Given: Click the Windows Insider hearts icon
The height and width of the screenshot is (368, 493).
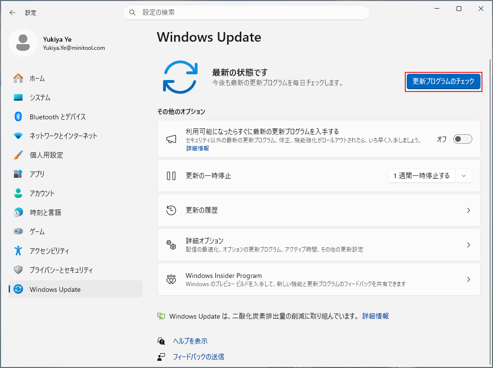Looking at the screenshot, I should (171, 279).
